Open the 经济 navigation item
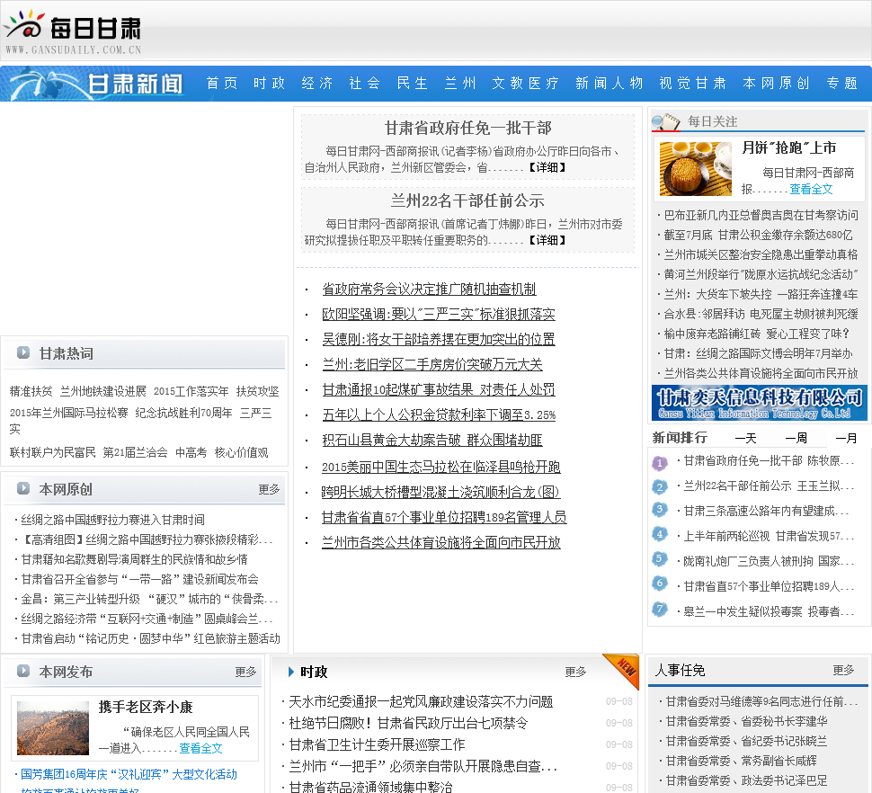Viewport: 872px width, 793px height. pos(317,84)
